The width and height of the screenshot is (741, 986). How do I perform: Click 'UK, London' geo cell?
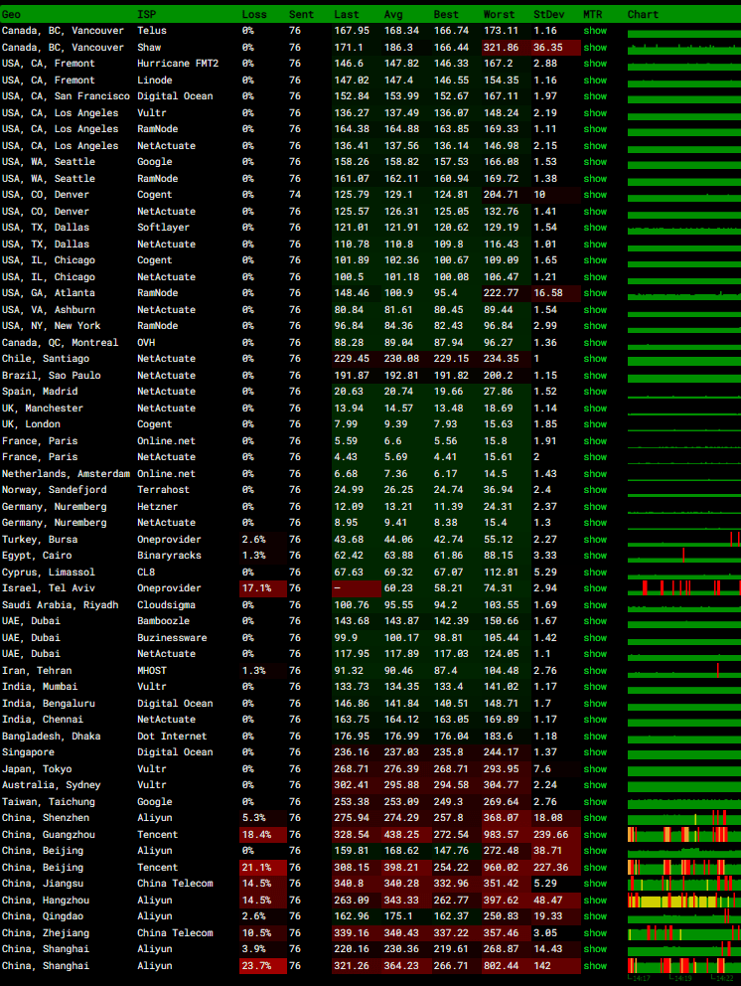(x=32, y=424)
